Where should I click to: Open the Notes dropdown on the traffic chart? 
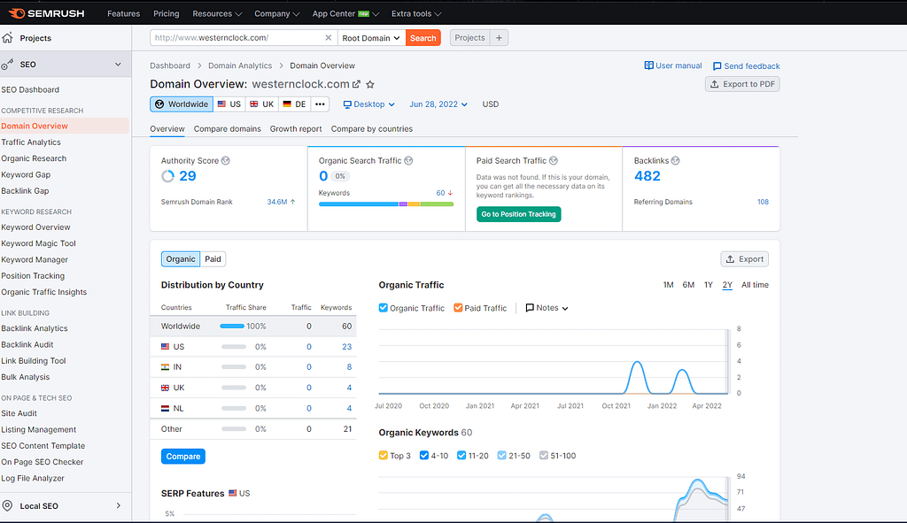pos(547,308)
